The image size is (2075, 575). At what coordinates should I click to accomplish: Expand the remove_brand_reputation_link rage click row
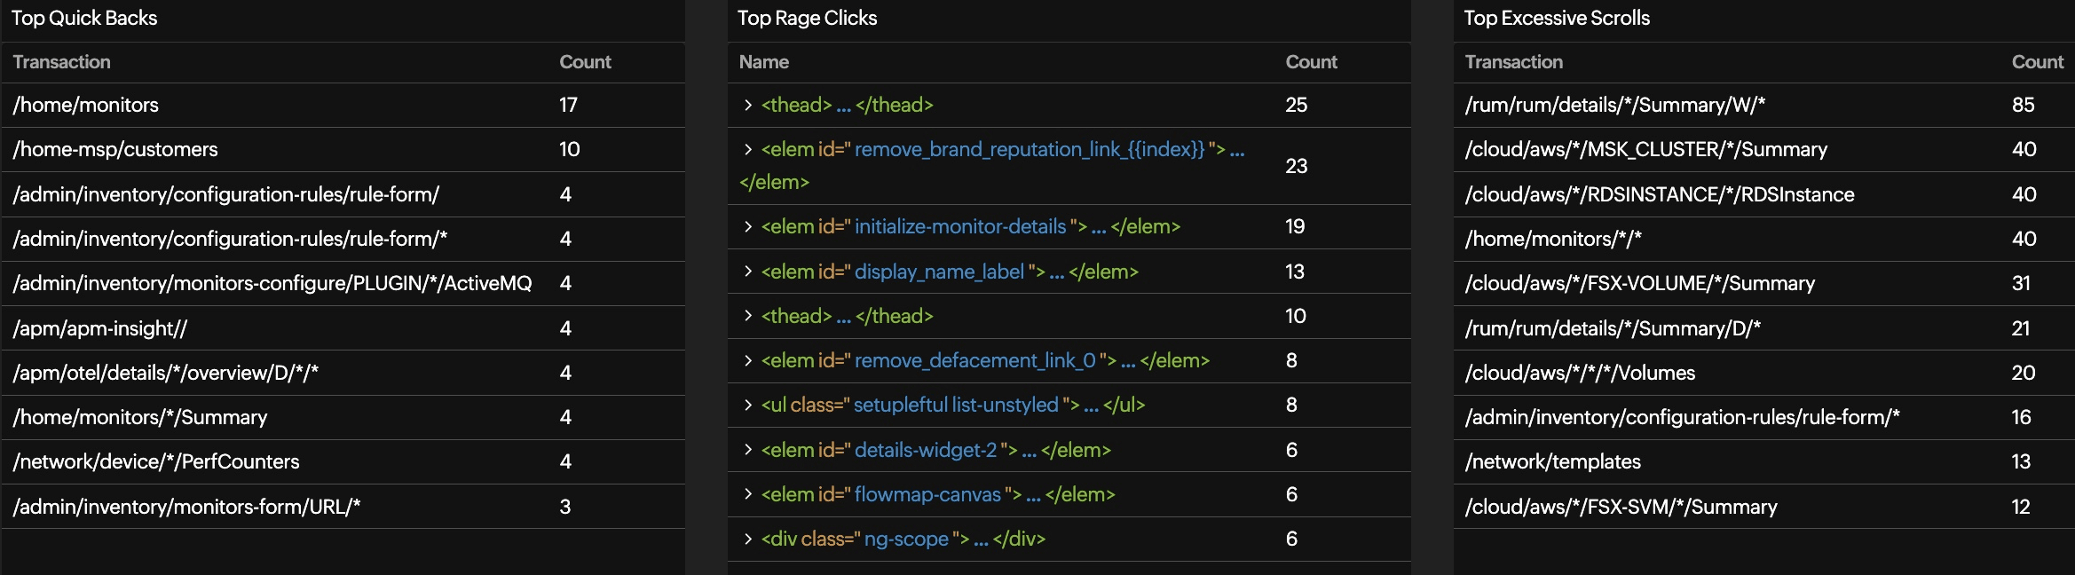(x=748, y=150)
